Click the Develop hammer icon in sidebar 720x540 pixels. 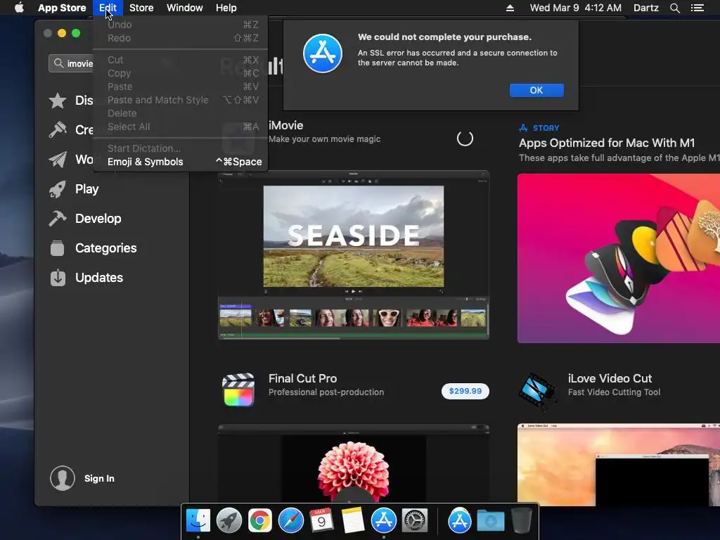click(x=58, y=218)
